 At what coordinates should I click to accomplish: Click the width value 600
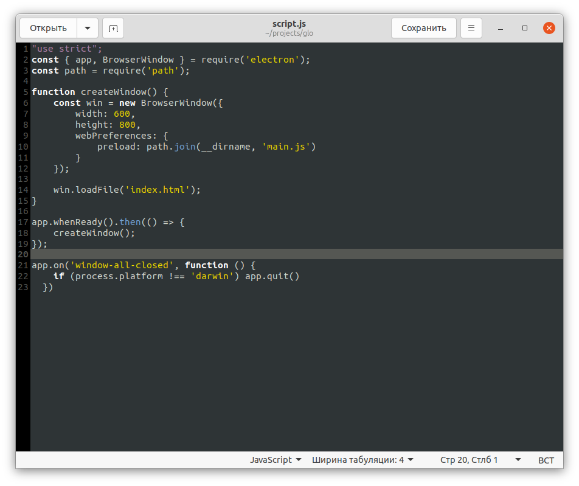click(x=122, y=114)
